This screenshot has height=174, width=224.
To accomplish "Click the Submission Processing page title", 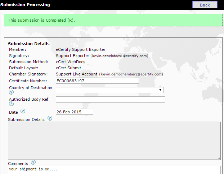I will [25, 5].
